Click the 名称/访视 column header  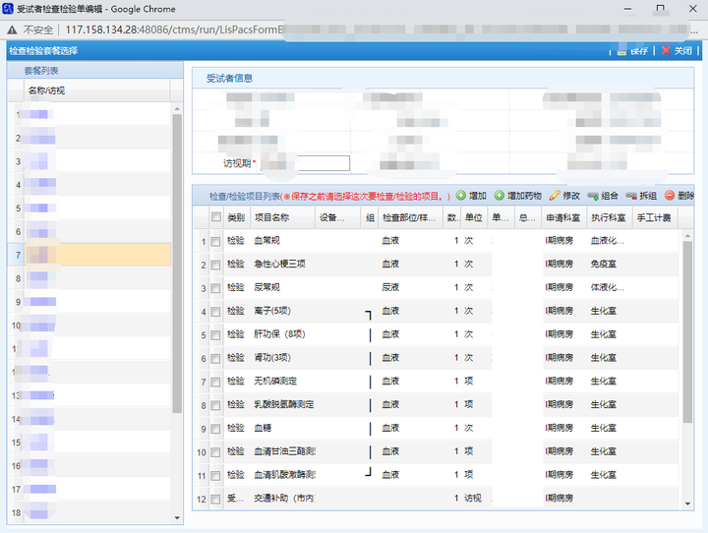[x=97, y=90]
